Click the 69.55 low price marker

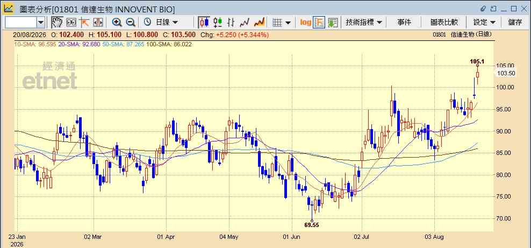312,225
